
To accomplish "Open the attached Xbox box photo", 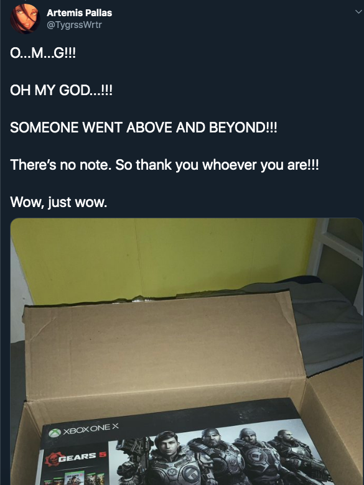I will 186,351.
